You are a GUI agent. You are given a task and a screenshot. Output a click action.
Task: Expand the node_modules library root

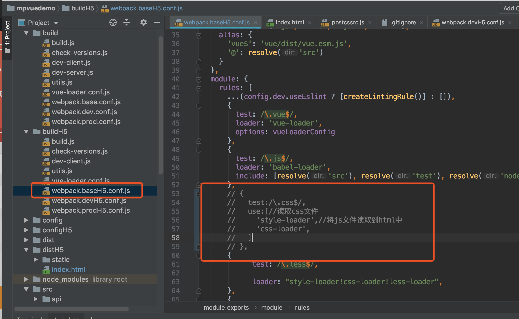(x=26, y=279)
